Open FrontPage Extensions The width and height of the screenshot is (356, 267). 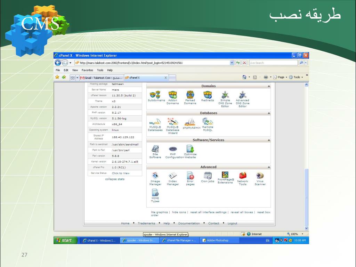pyautogui.click(x=225, y=178)
